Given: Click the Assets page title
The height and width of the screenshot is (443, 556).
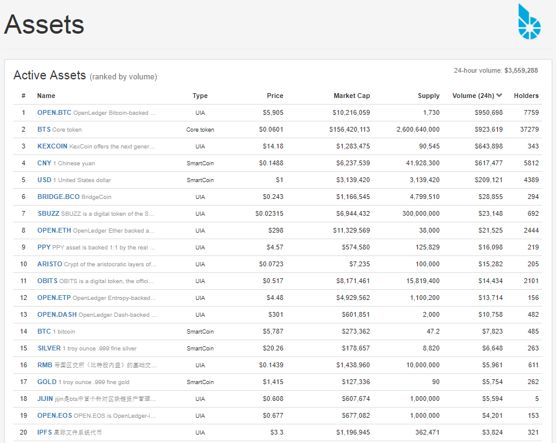Looking at the screenshot, I should pyautogui.click(x=44, y=25).
